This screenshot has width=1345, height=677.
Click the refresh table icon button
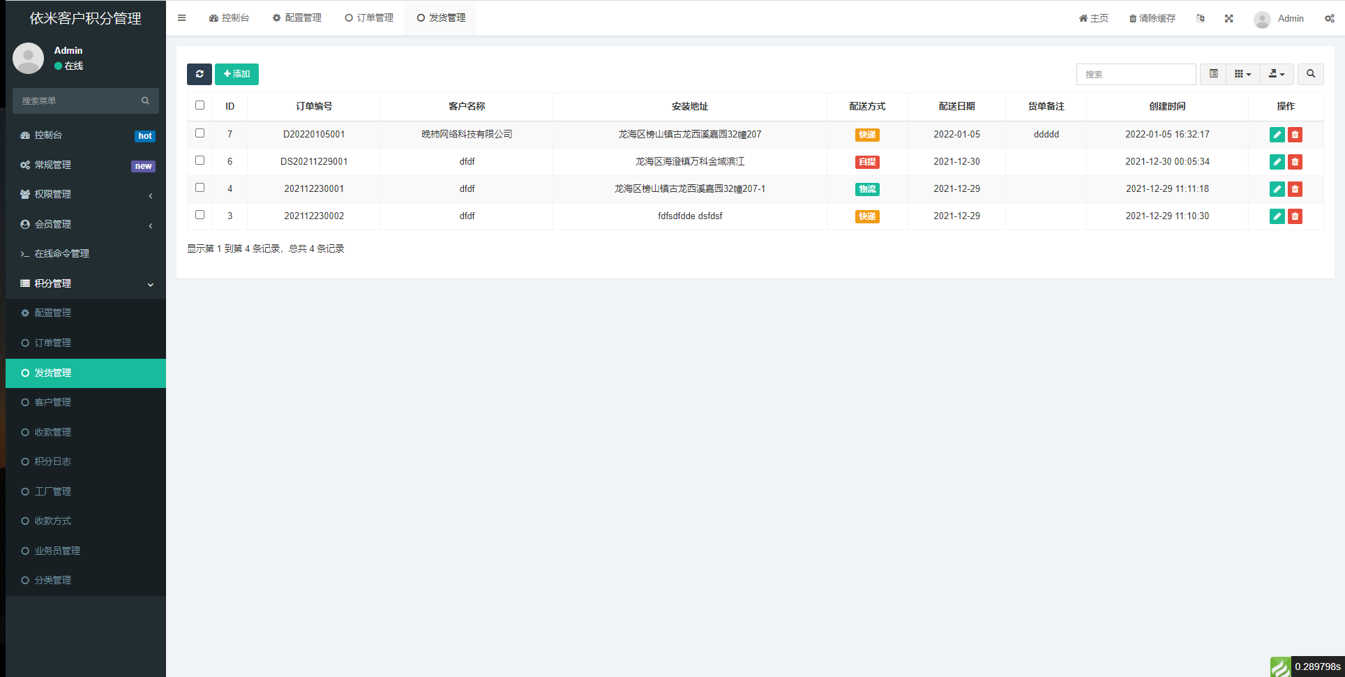click(x=199, y=74)
